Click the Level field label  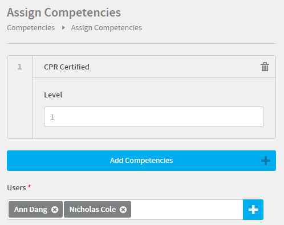53,95
